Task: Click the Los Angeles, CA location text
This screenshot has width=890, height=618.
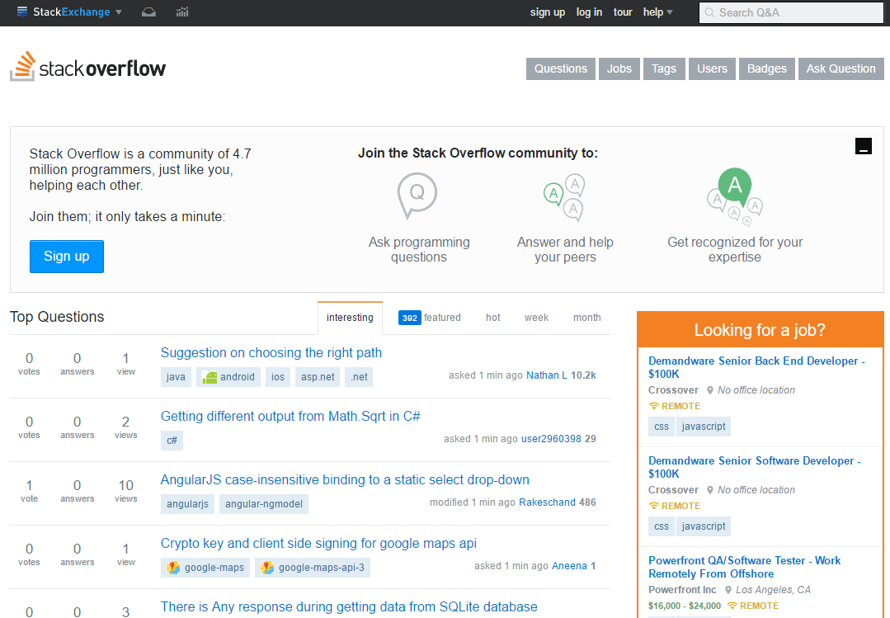Action: click(x=773, y=590)
